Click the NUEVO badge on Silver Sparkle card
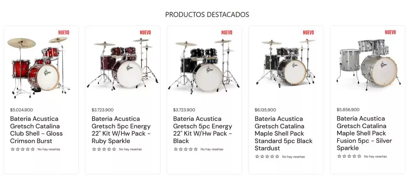 (x=390, y=32)
